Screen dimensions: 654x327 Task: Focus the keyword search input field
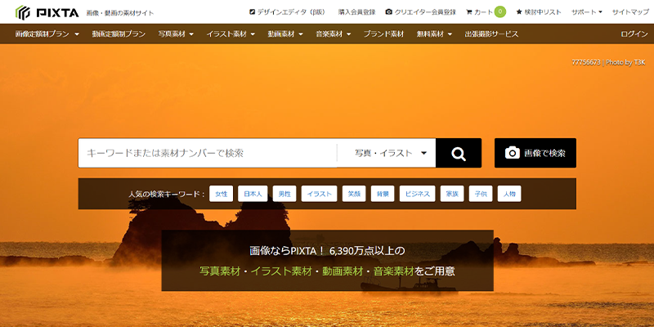pos(207,153)
